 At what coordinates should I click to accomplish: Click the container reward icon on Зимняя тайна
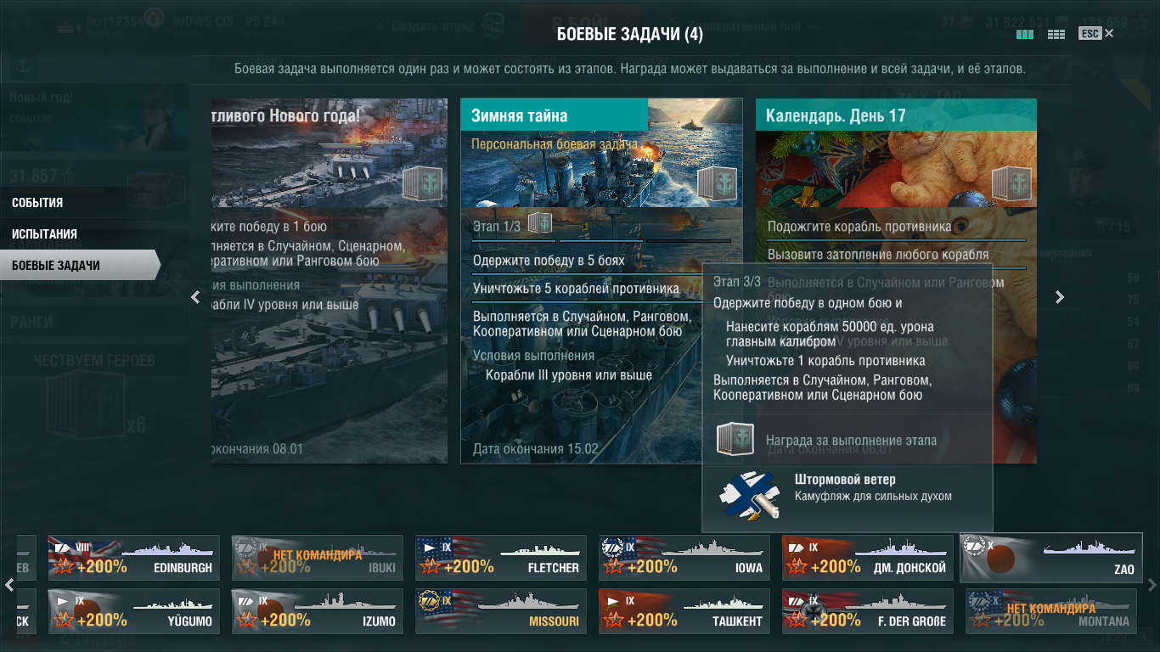717,183
